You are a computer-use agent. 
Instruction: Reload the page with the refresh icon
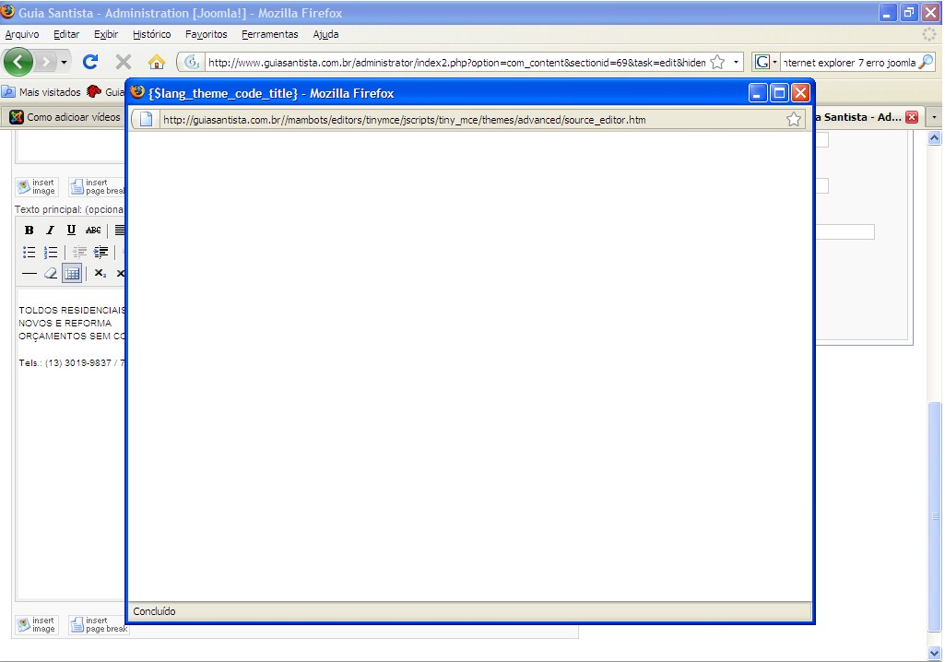[x=90, y=62]
